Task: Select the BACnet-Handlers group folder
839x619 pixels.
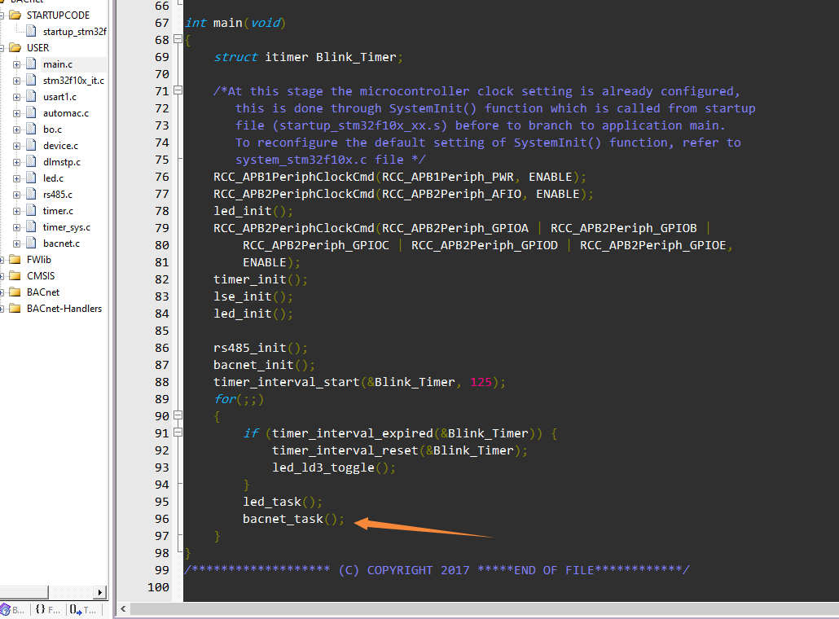Action: (x=64, y=309)
